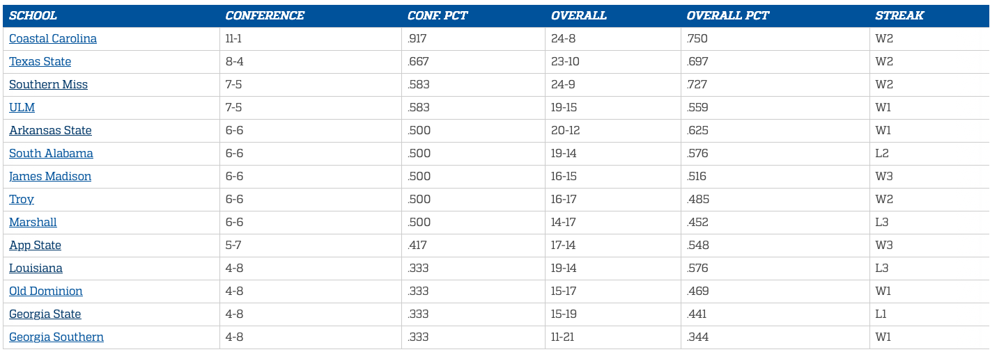Click the Texas State school link

point(40,62)
